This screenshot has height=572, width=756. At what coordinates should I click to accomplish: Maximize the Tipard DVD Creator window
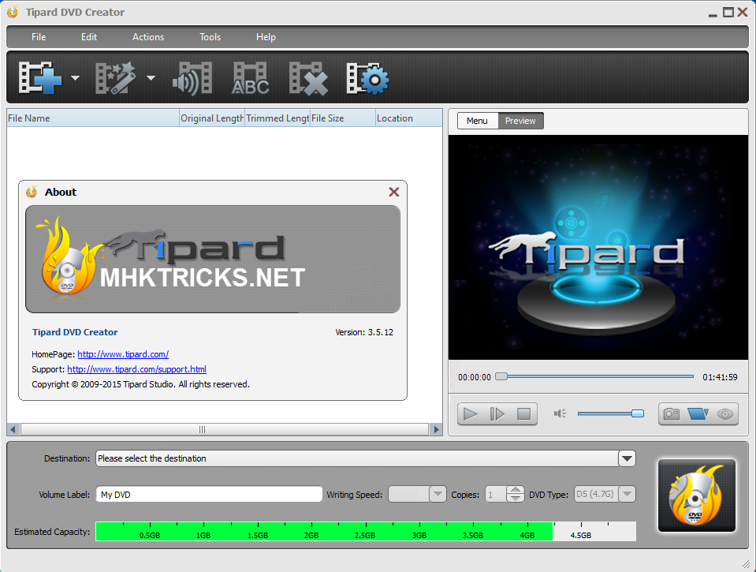[x=728, y=12]
